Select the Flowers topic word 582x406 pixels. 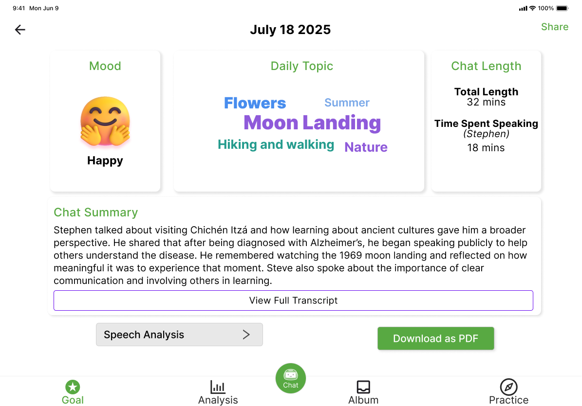[x=255, y=103]
